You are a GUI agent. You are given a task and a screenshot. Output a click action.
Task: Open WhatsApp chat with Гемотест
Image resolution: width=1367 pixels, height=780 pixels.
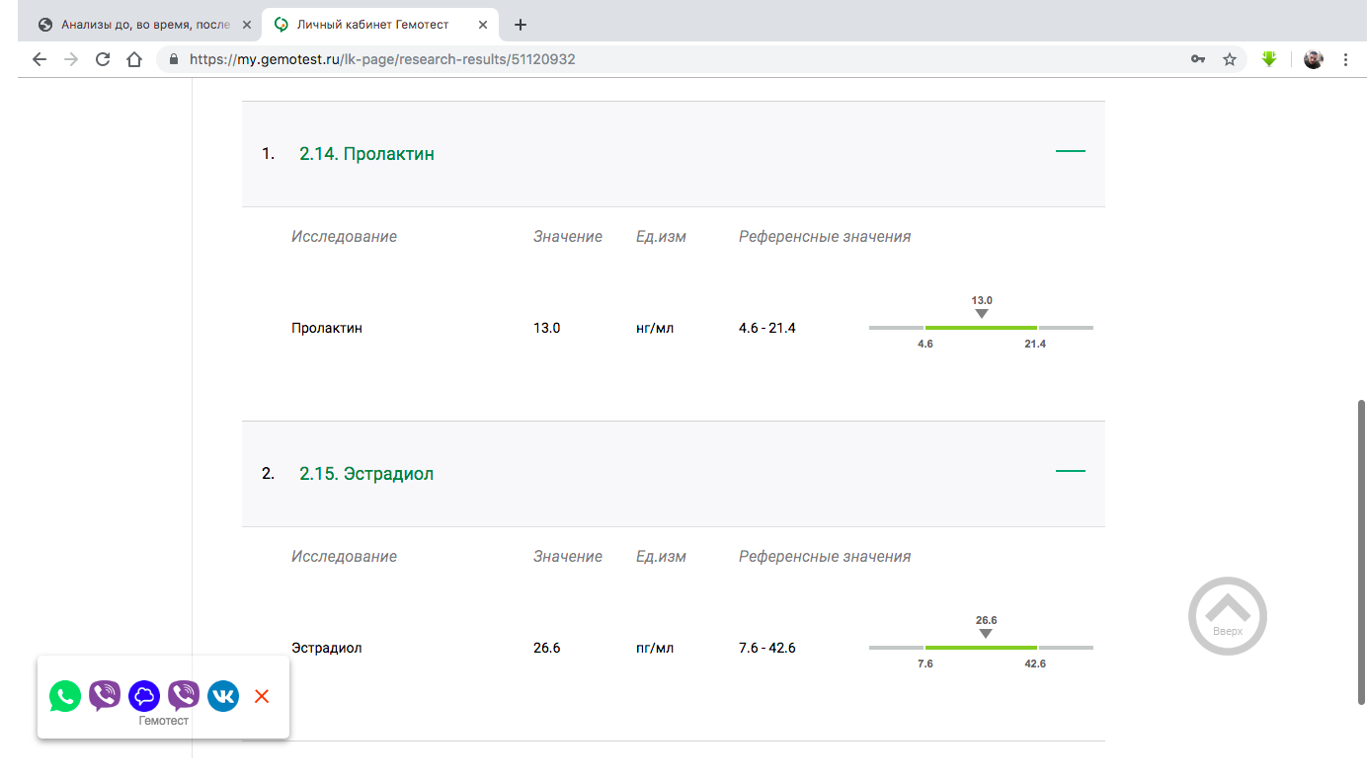[65, 696]
